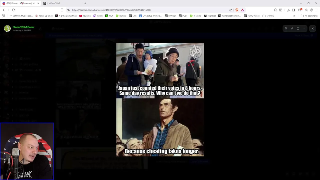
Task: Switch to Discord #memes tab
Action: [20, 3]
